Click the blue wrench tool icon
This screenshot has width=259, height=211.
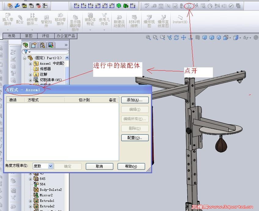[x=17, y=6]
